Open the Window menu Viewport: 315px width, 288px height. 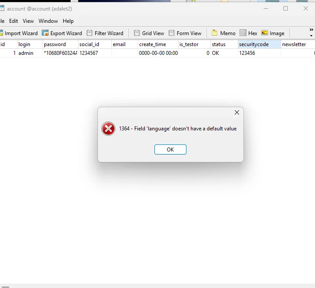[48, 21]
